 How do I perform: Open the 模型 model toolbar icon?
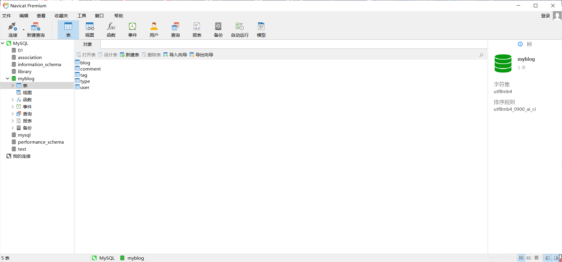click(261, 30)
